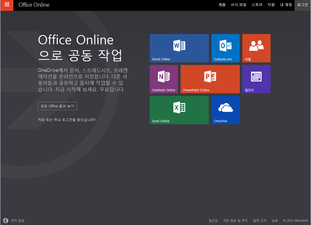The width and height of the screenshot is (311, 225).
Task: Click the Office Online header title
Action: tap(34, 5)
